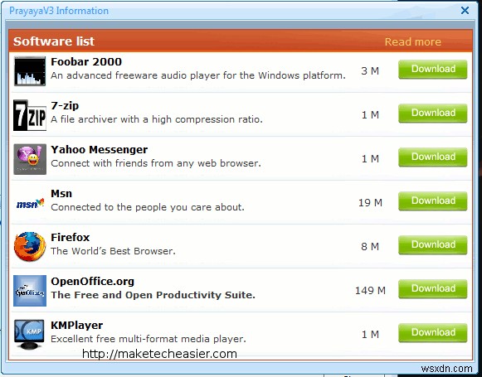Viewport: 482px width, 377px height.
Task: Click "Connect with friends from any web browser."
Action: click(156, 163)
